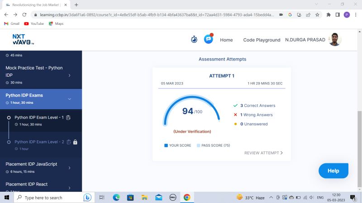Bookmark this page with the star icon

pyautogui.click(x=318, y=14)
